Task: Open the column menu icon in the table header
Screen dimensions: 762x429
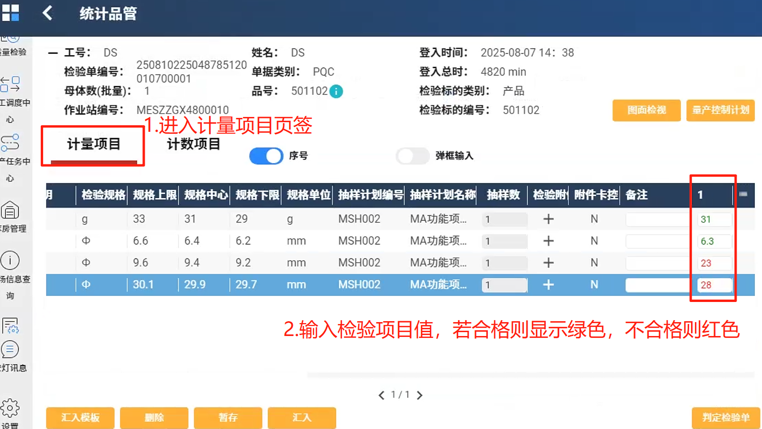Action: [x=743, y=194]
